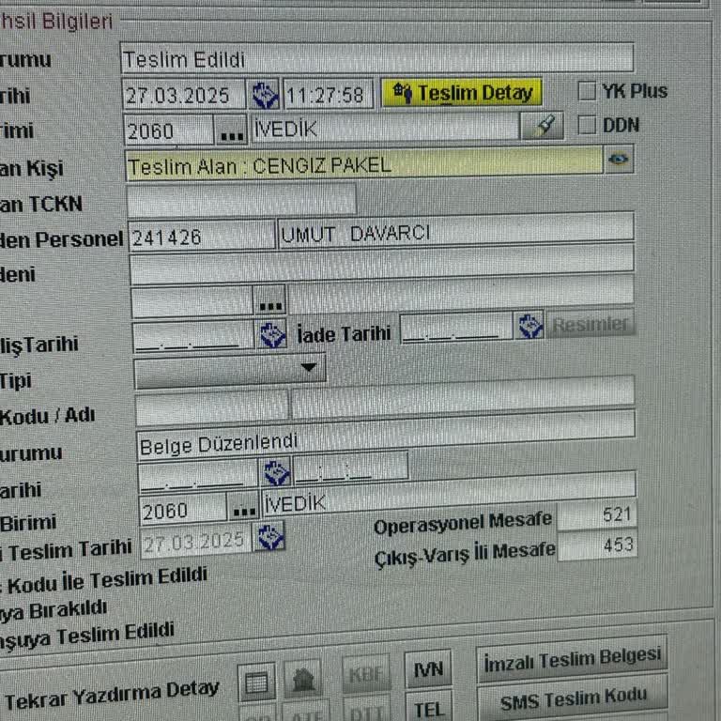Click the UMUT DAVARCI name field
This screenshot has width=721, height=721.
click(456, 230)
